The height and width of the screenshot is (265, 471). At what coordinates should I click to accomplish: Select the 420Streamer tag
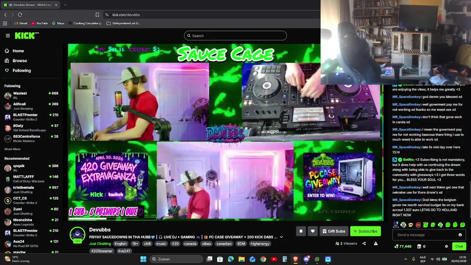point(102,251)
